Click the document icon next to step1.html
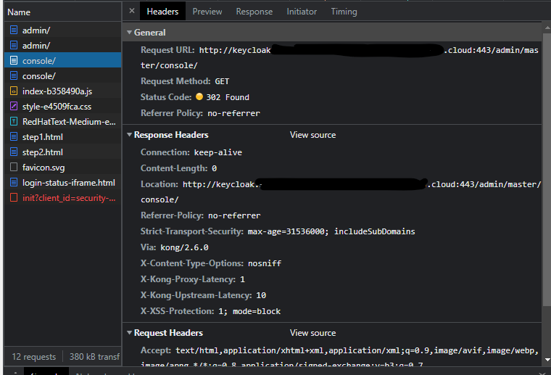This screenshot has height=375, width=551. (x=14, y=136)
